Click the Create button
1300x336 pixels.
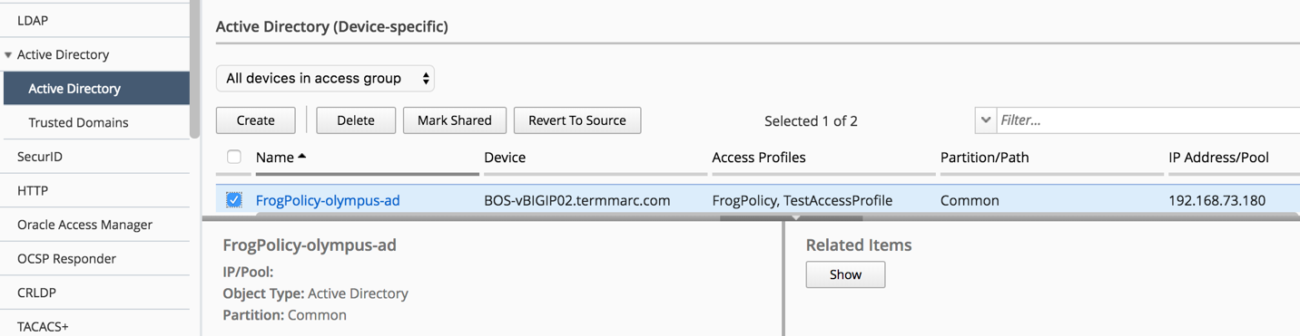pos(256,120)
